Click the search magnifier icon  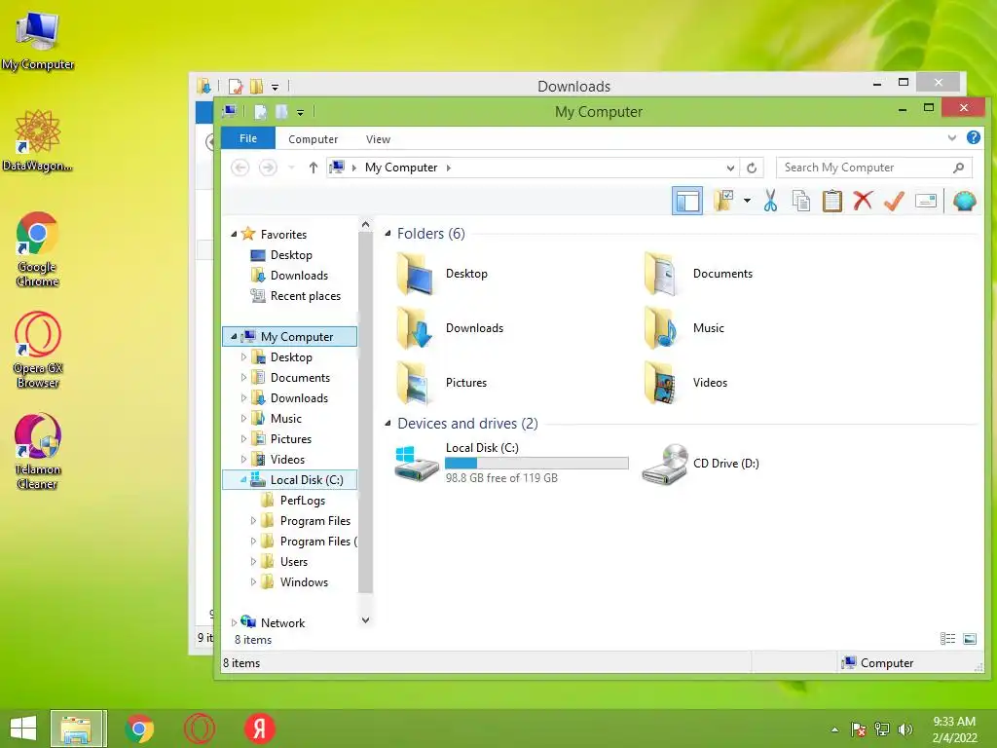958,168
